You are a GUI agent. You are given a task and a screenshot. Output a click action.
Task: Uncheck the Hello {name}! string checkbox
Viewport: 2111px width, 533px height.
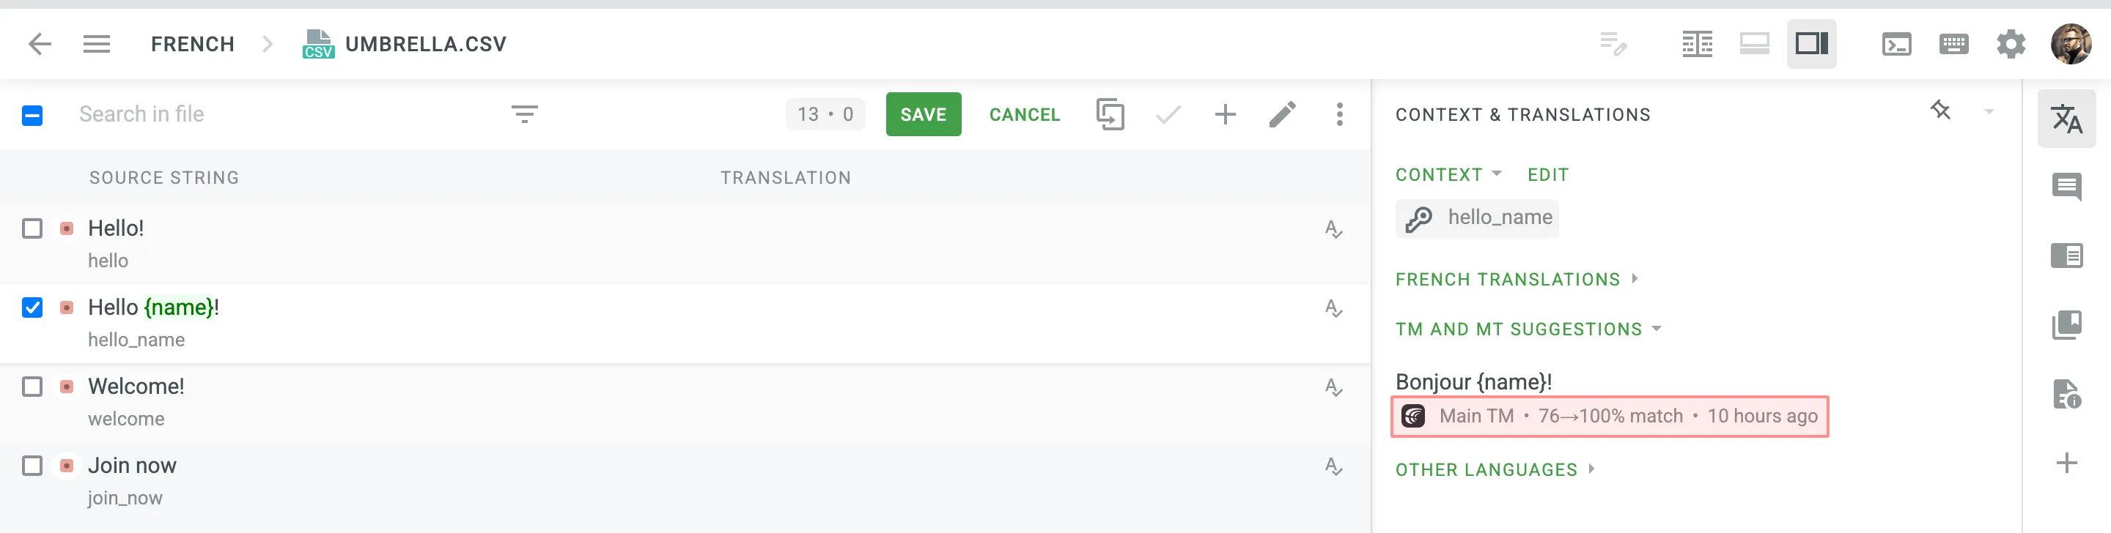click(x=32, y=307)
